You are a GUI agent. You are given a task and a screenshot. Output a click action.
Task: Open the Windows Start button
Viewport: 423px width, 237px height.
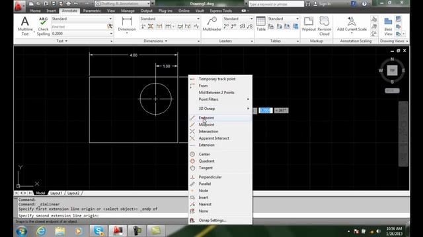pyautogui.click(x=21, y=231)
